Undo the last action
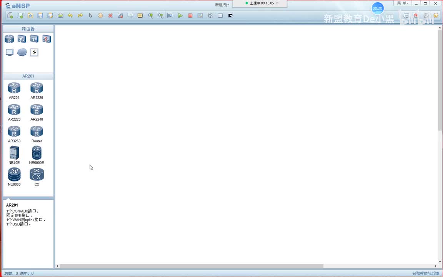The height and width of the screenshot is (277, 443). [70, 15]
